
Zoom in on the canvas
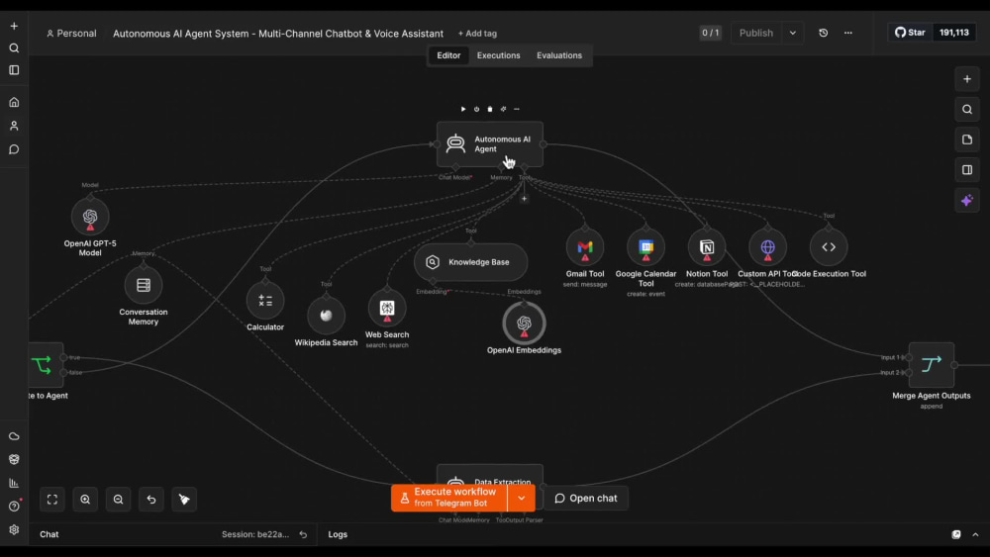click(x=85, y=499)
